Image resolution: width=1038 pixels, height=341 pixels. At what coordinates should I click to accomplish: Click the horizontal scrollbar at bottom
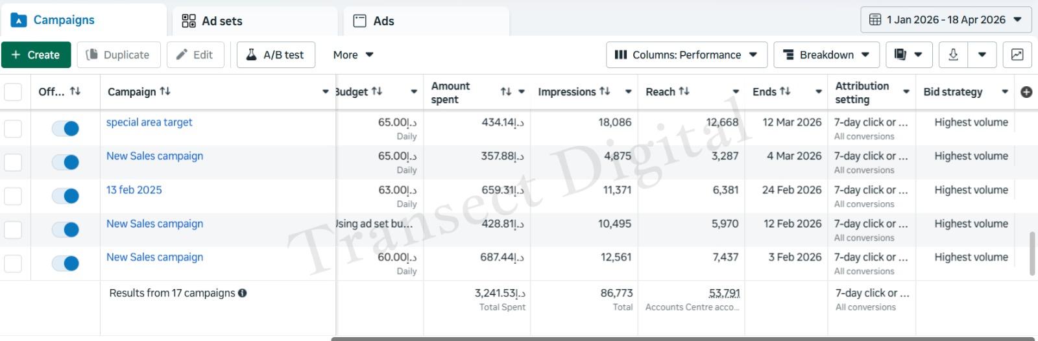[x=682, y=338]
